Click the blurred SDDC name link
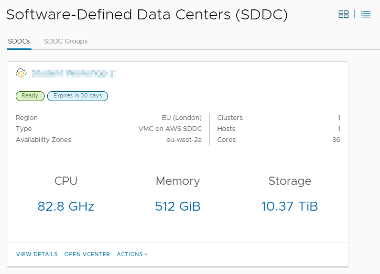The width and height of the screenshot is (380, 274). click(x=74, y=73)
